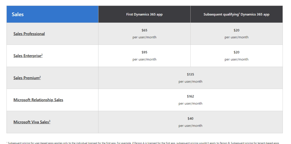The width and height of the screenshot is (291, 144).
Task: Click the footnote text about subsequent pricing
Action: point(144,143)
